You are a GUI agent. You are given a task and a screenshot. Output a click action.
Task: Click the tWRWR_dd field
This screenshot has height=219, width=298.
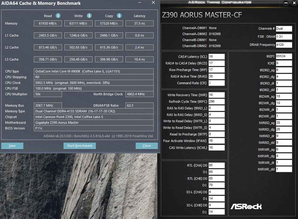click(284, 169)
